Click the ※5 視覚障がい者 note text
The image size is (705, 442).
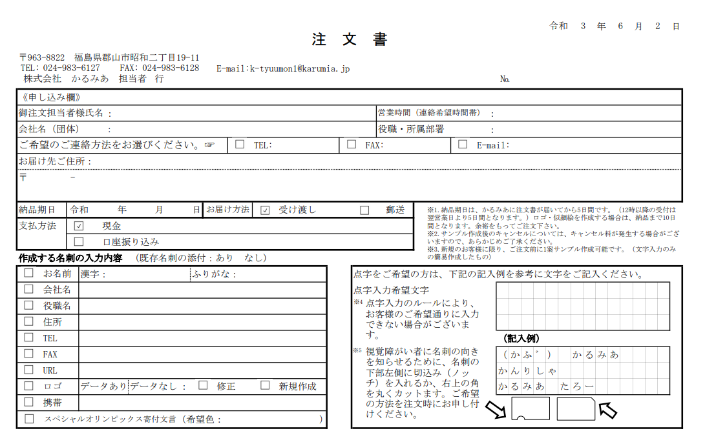[x=416, y=383]
